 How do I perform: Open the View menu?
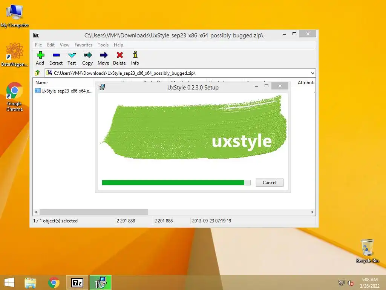pyautogui.click(x=64, y=45)
